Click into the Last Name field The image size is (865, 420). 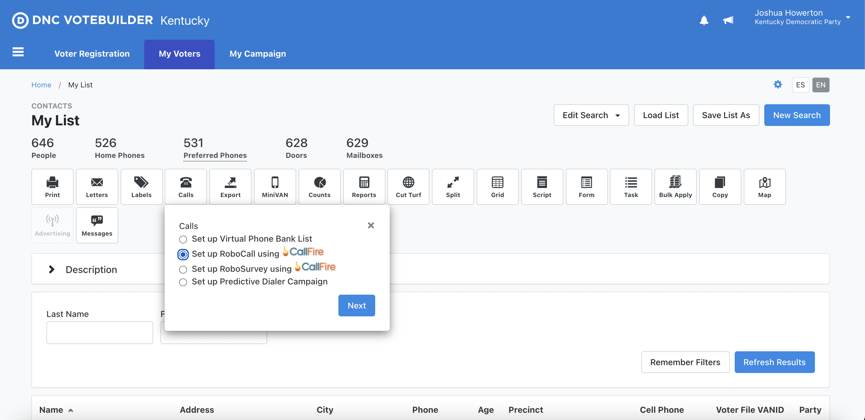[x=100, y=332]
